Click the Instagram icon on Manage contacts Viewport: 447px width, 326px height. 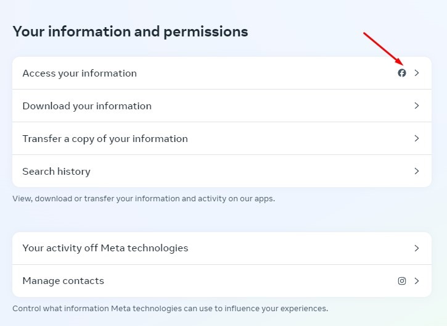(402, 281)
